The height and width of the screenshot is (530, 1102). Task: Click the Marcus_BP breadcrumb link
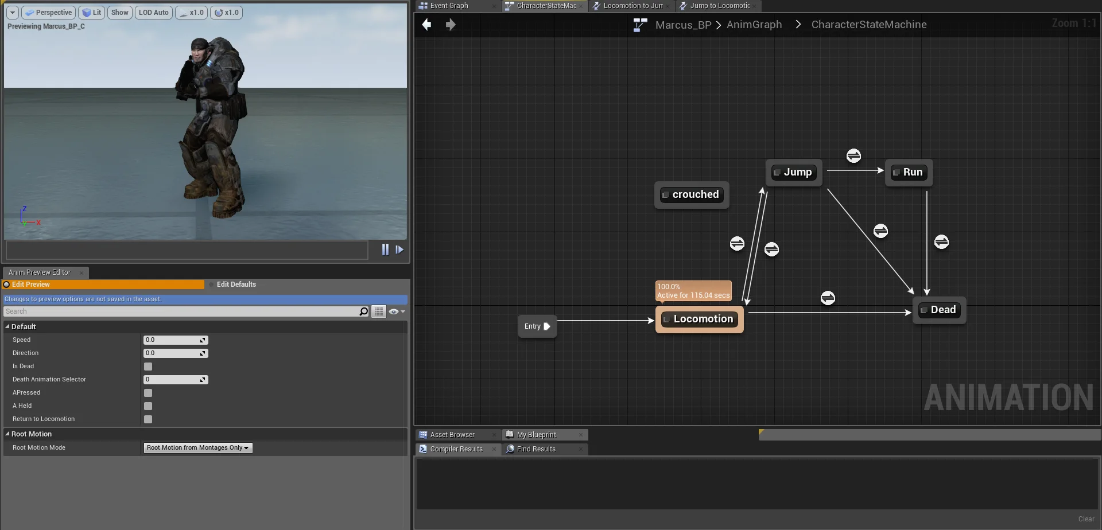(683, 25)
